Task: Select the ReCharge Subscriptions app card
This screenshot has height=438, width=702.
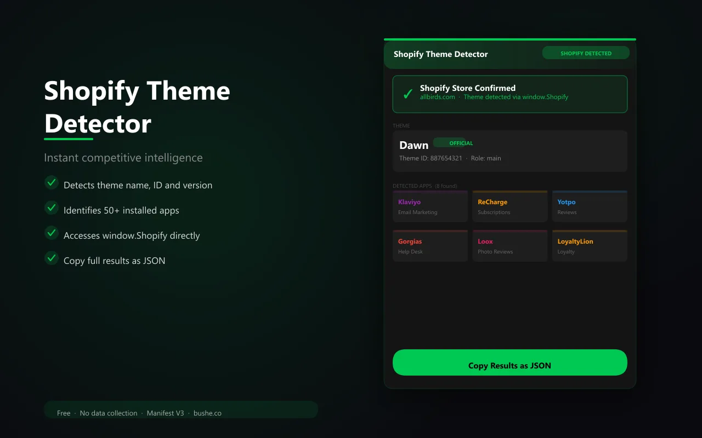Action: [509, 206]
